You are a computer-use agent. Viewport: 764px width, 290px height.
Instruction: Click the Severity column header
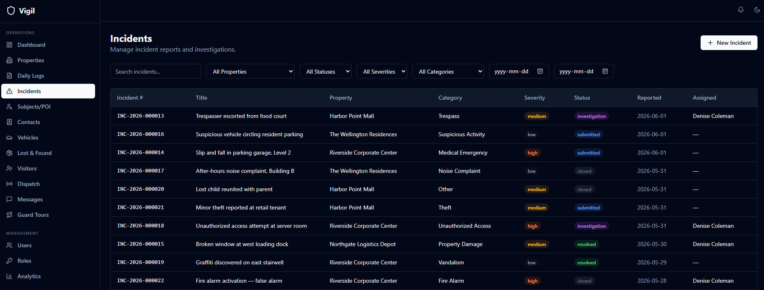pyautogui.click(x=534, y=98)
